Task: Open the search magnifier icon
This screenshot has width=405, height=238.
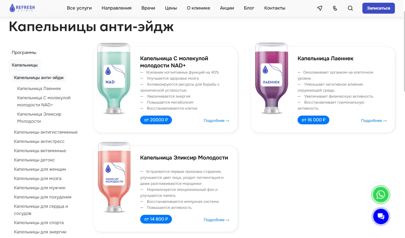Action: tap(350, 8)
